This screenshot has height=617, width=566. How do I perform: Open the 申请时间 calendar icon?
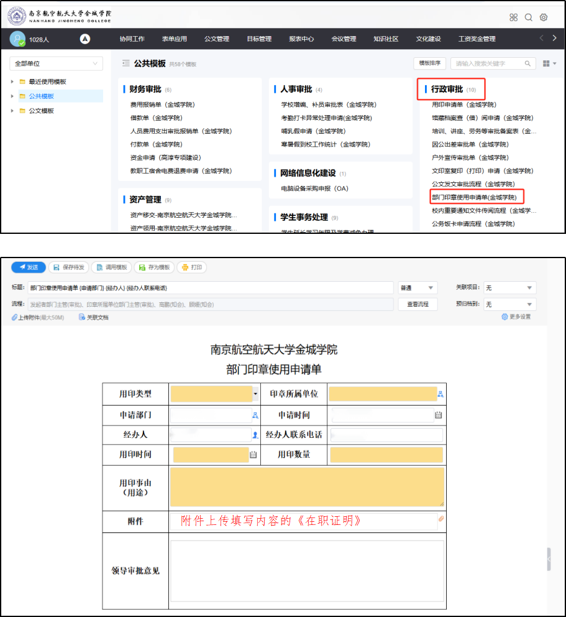(439, 415)
